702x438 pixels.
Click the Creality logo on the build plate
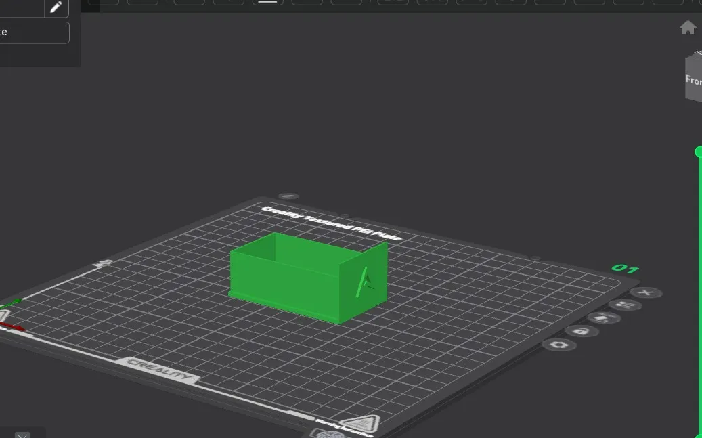click(x=160, y=370)
